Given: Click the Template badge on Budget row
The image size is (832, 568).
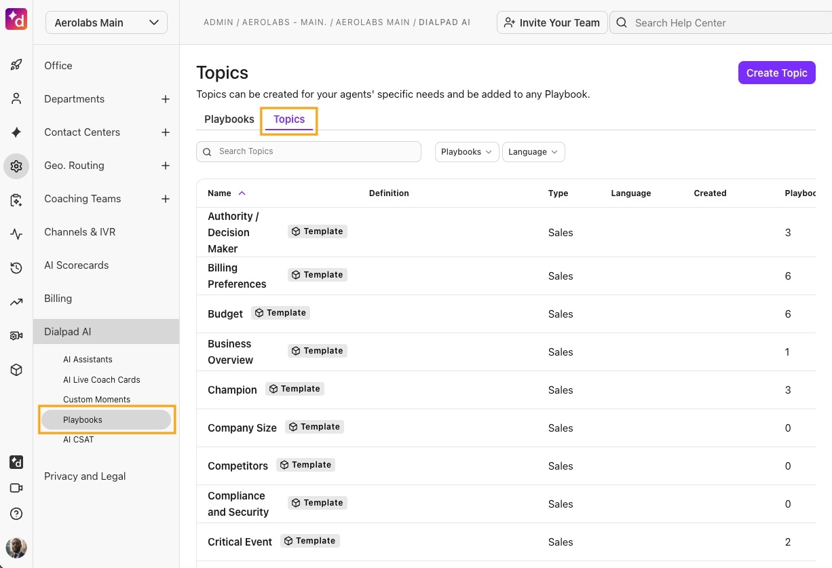Looking at the screenshot, I should tap(281, 313).
